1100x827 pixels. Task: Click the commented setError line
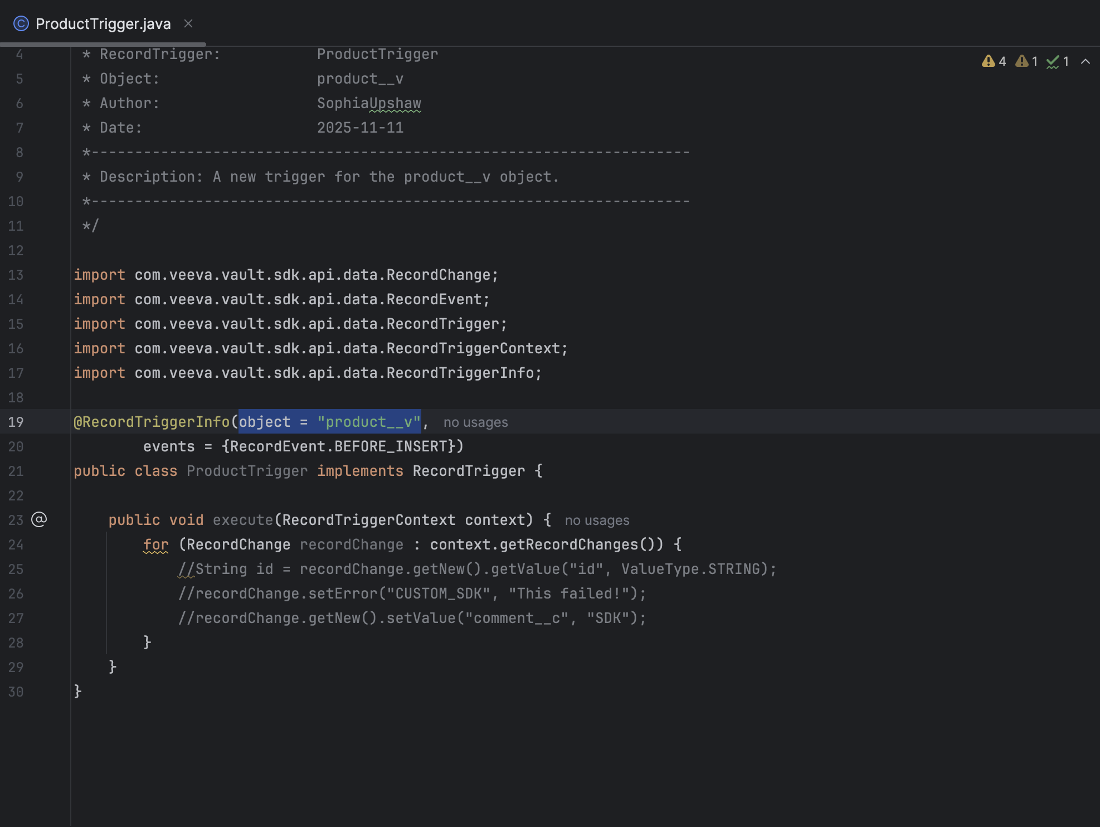tap(412, 594)
